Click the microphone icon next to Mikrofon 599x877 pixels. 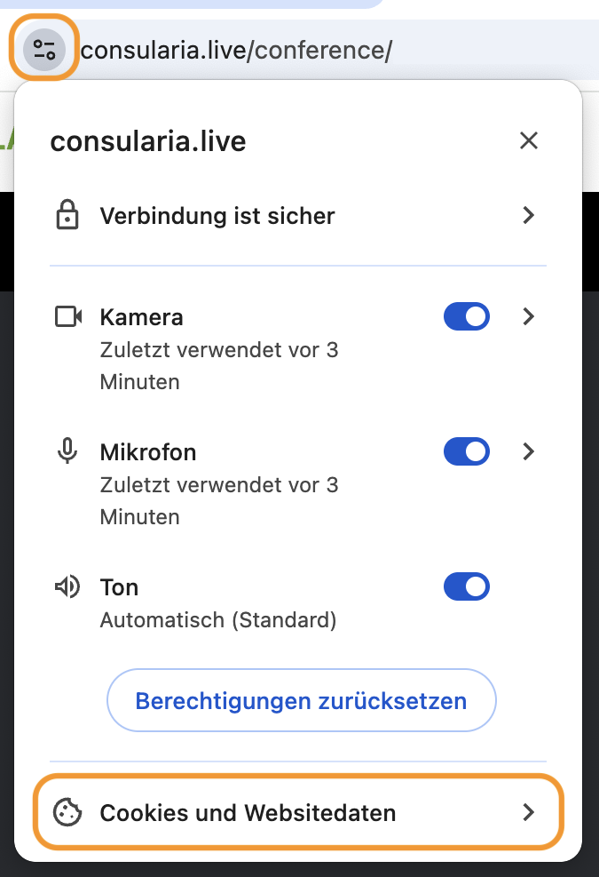(x=67, y=451)
